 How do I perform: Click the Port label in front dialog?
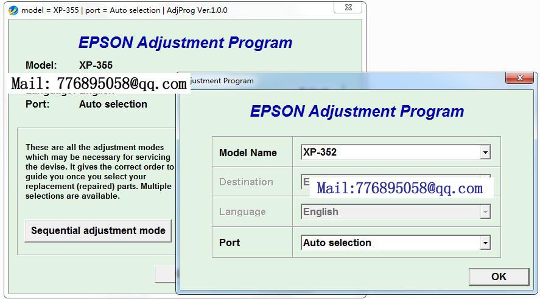(x=230, y=242)
